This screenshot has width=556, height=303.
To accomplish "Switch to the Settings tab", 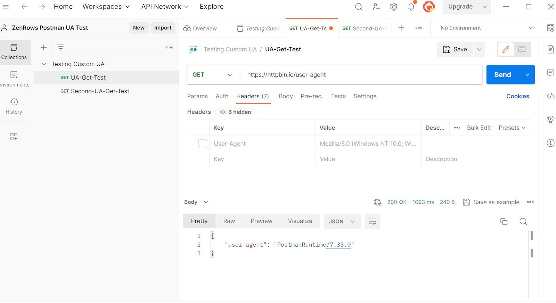I will [365, 96].
